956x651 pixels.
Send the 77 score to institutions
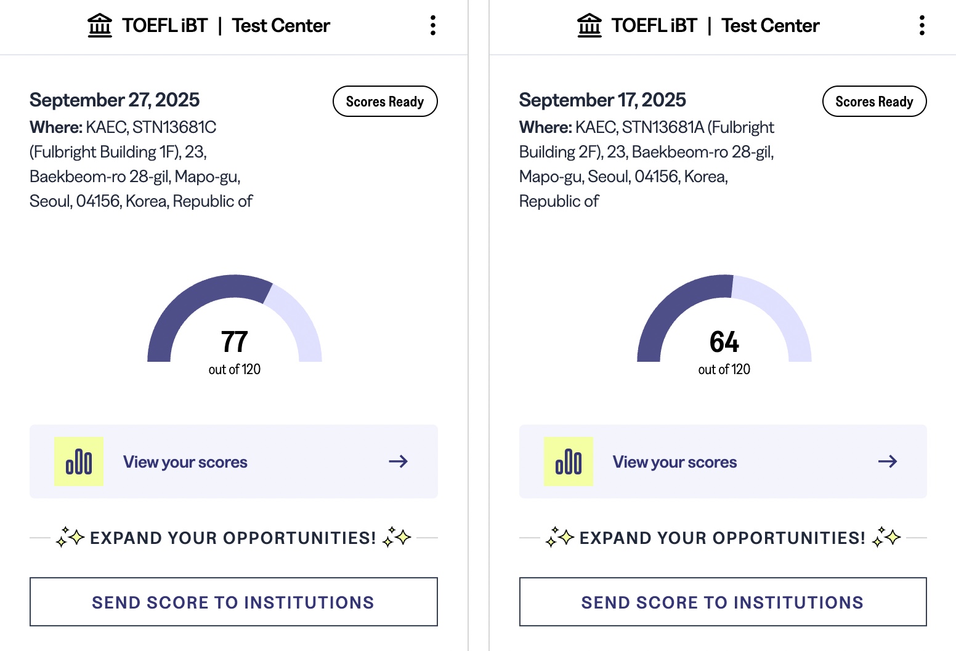click(x=233, y=602)
